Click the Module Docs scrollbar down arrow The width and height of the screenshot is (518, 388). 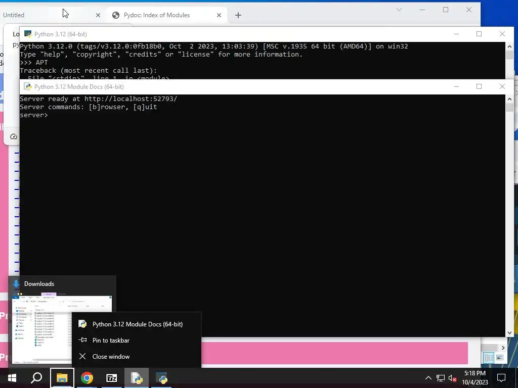pyautogui.click(x=509, y=333)
